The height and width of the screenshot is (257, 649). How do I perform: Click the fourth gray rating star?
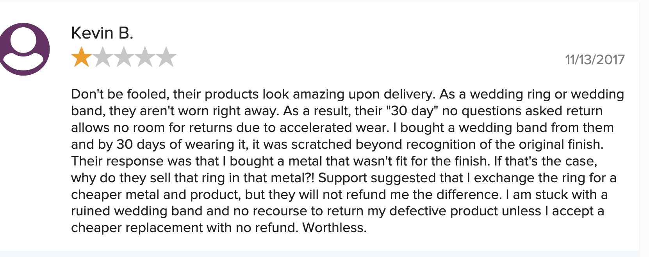tap(145, 57)
